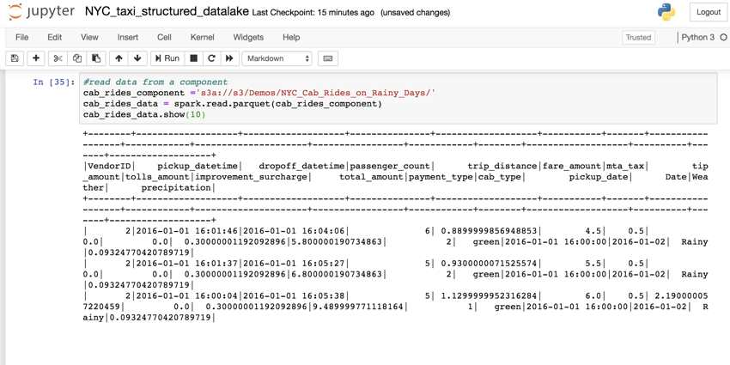
Task: Click the trip_distance column header
Action: click(x=502, y=167)
